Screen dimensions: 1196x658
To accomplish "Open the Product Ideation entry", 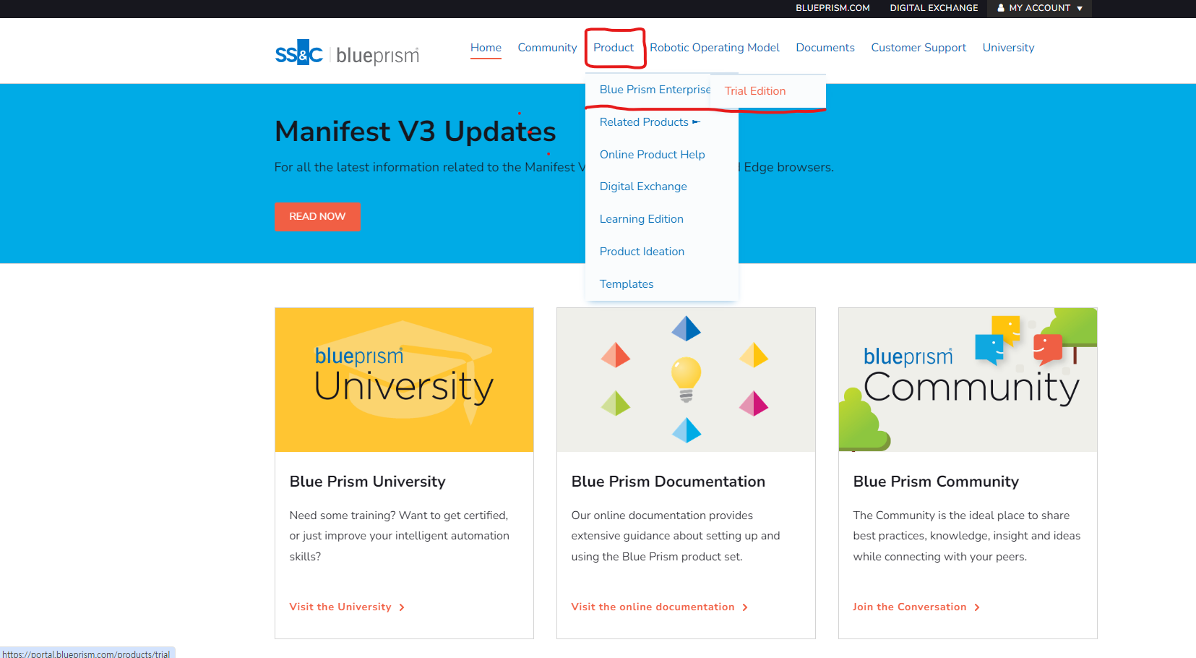I will coord(642,252).
